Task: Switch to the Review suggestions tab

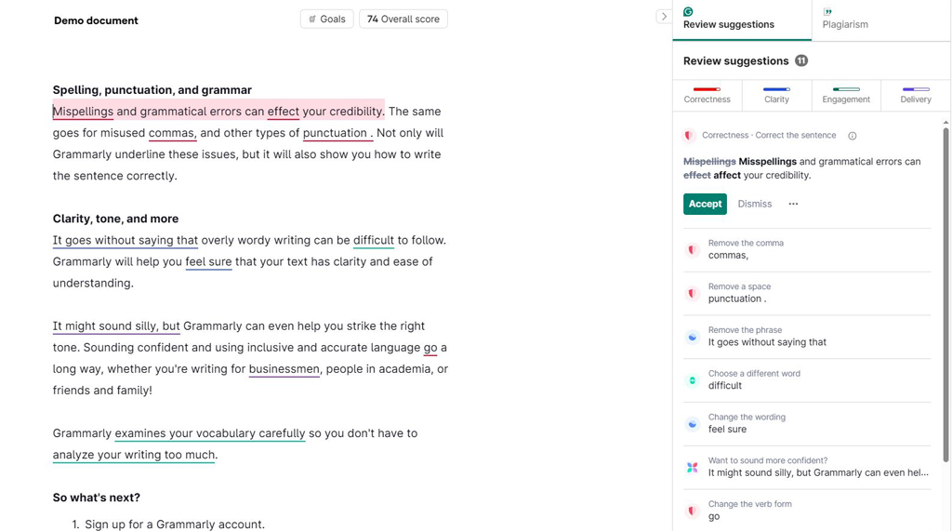Action: coord(741,20)
